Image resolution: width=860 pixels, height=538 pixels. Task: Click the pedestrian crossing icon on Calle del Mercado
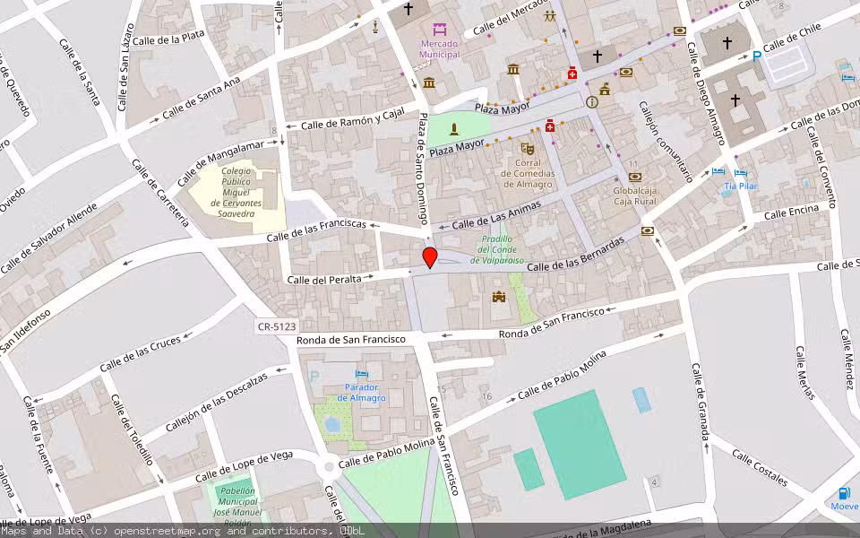click(x=548, y=16)
